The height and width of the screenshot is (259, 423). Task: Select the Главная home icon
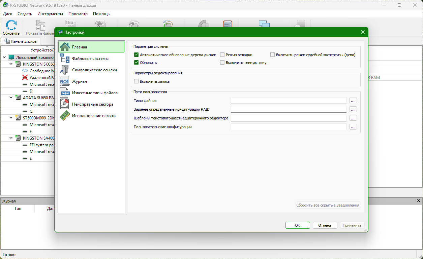[64, 47]
